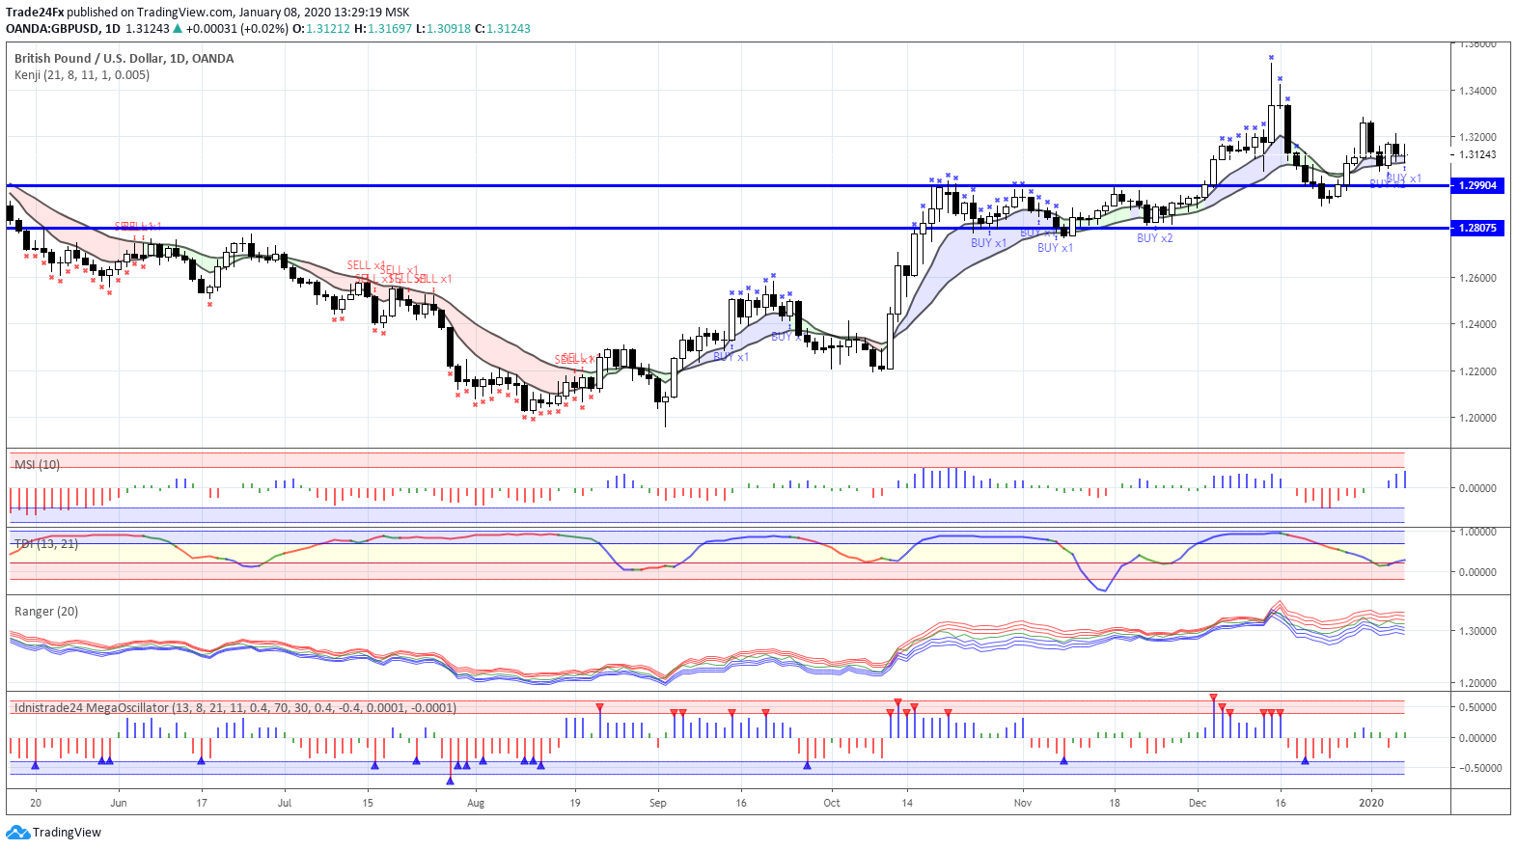Click the 1.26000 price axis label

(x=1477, y=278)
